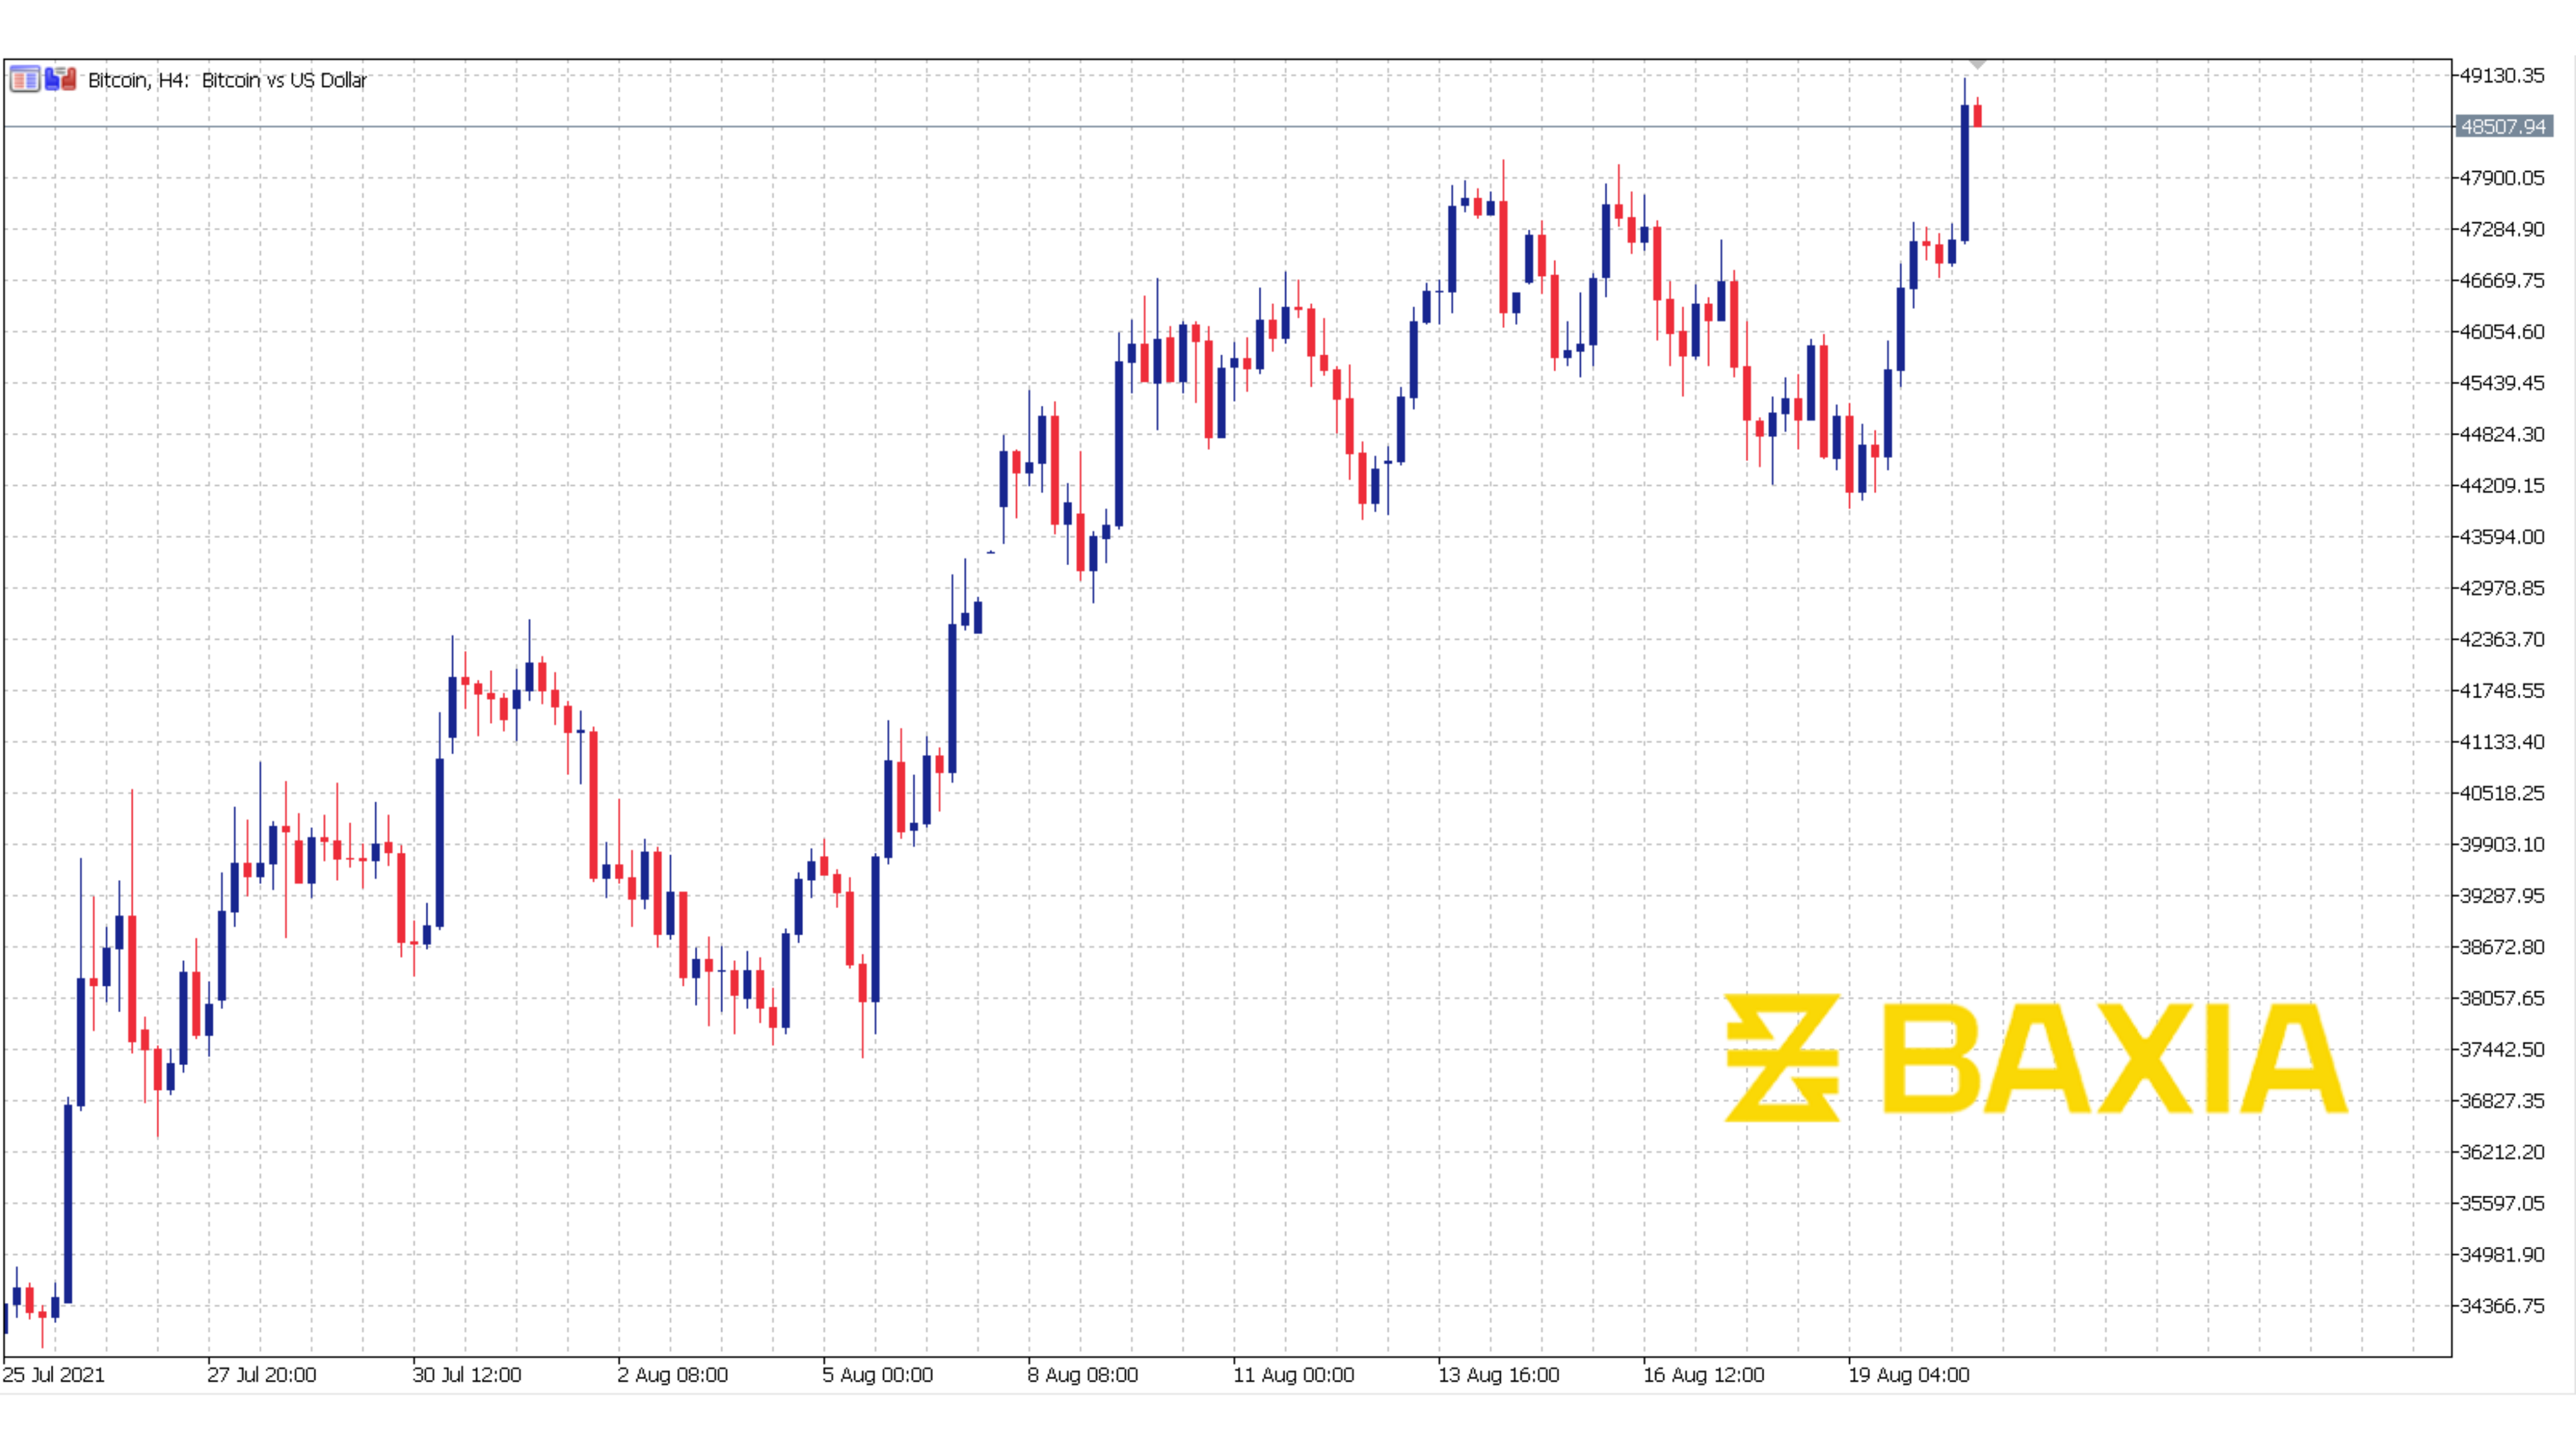Click the gray chart shift triangle marker

coord(1977,64)
